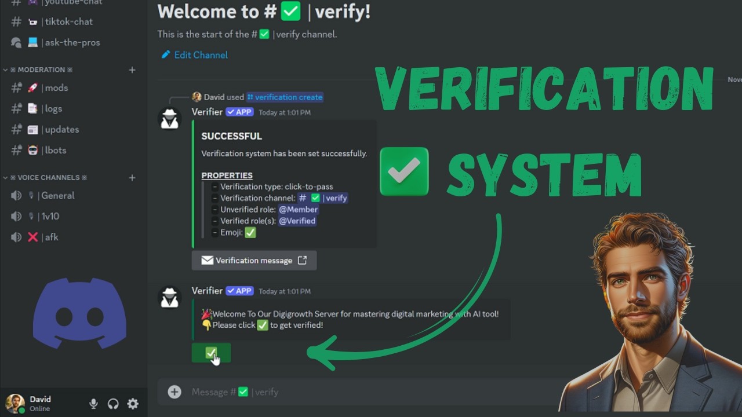Focus the Message #verify input field

(x=371, y=392)
